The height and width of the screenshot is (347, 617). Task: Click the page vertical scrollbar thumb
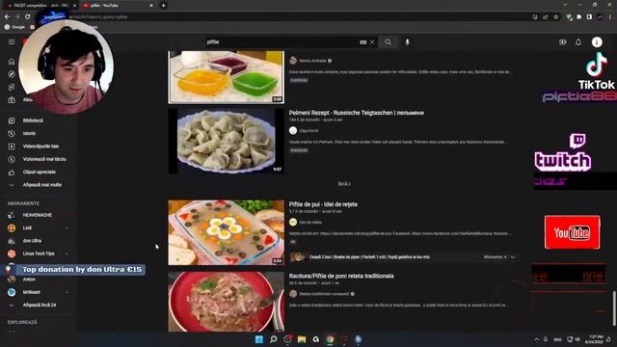[614, 308]
